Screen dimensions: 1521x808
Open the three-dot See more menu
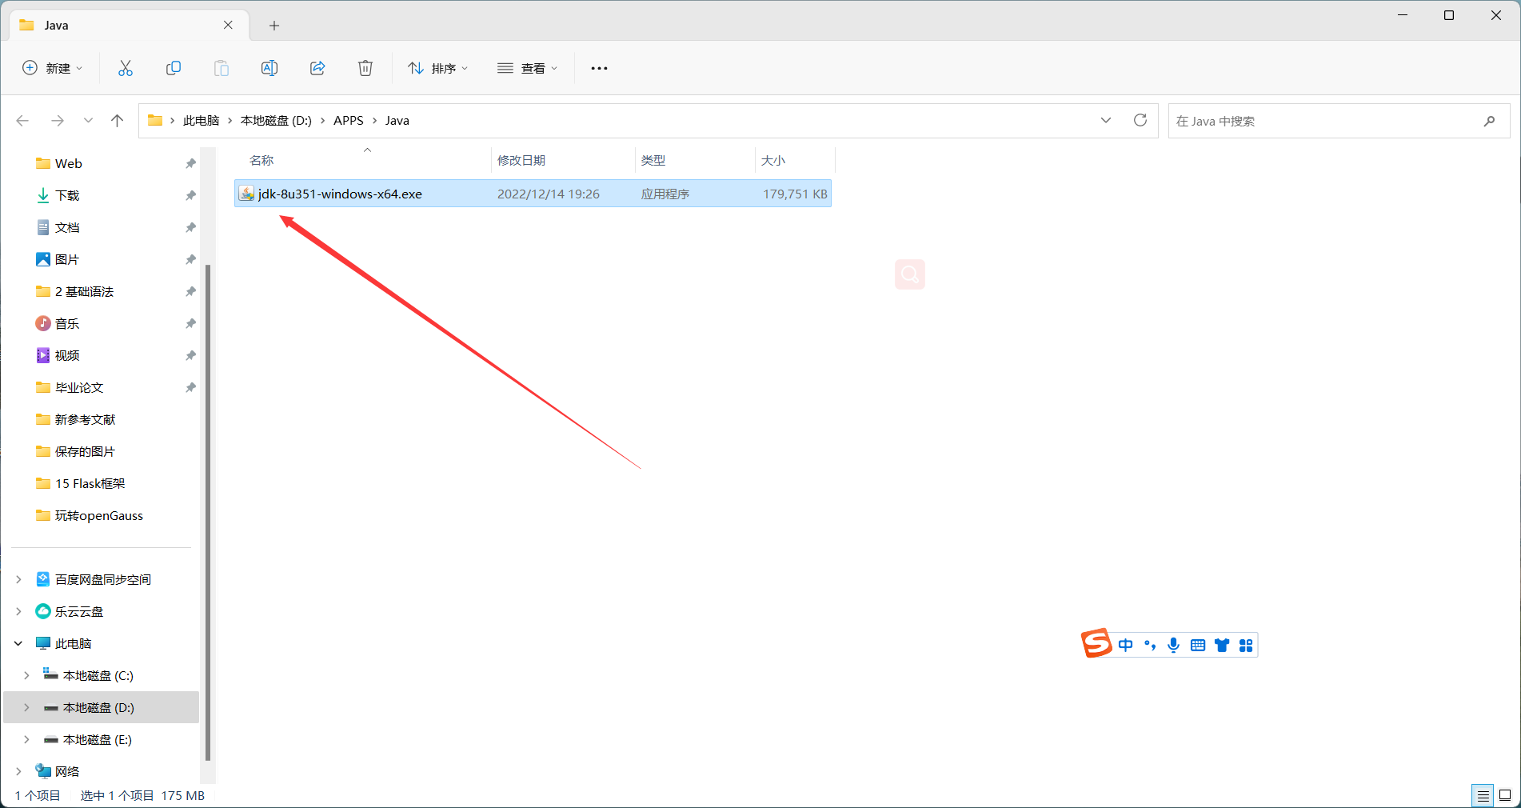click(x=599, y=68)
